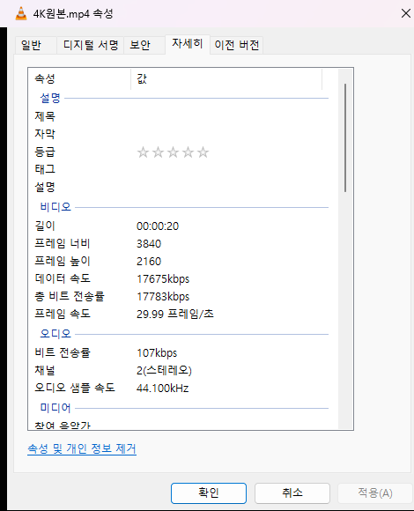
Task: Click the 프레임 너비 property label
Action: [63, 243]
